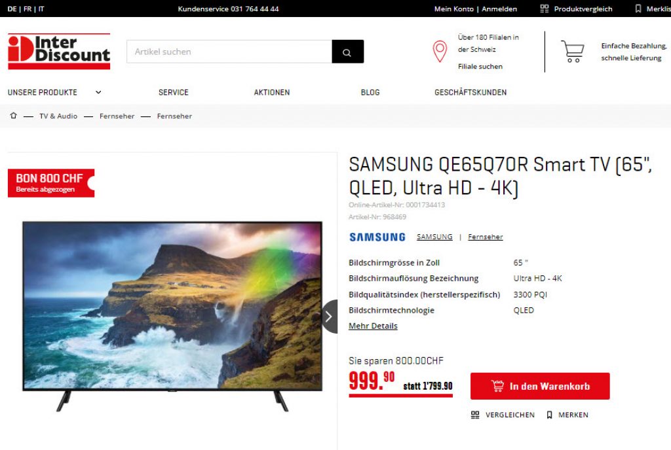
Task: Click VERGLEICHEN below the cart button
Action: click(x=503, y=415)
